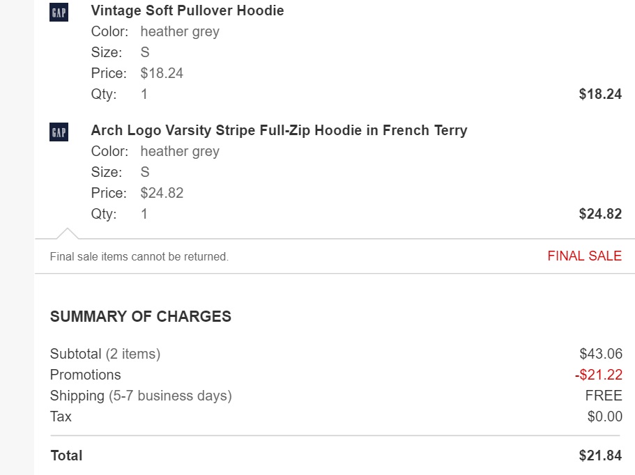Click the Subtotal (2 items) label
Viewport: 635px width, 475px height.
(x=105, y=354)
